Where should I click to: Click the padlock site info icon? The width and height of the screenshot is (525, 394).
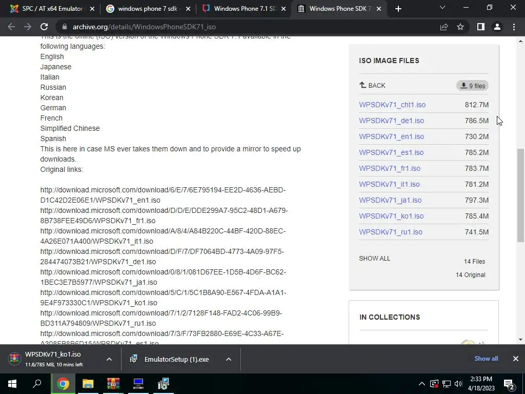click(x=65, y=27)
